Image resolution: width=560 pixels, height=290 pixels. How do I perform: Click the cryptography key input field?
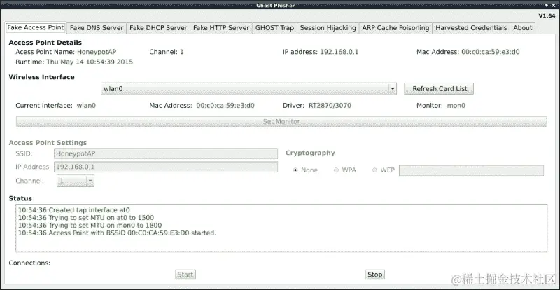[471, 170]
